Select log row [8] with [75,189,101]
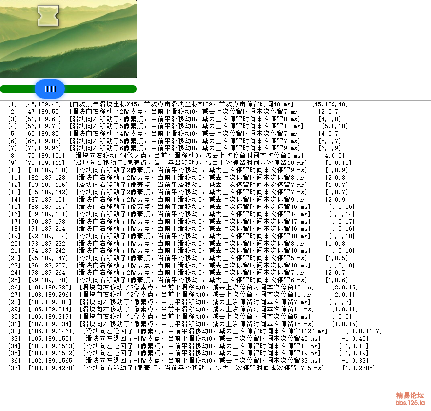Image resolution: width=431 pixels, height=411 pixels. pos(176,156)
